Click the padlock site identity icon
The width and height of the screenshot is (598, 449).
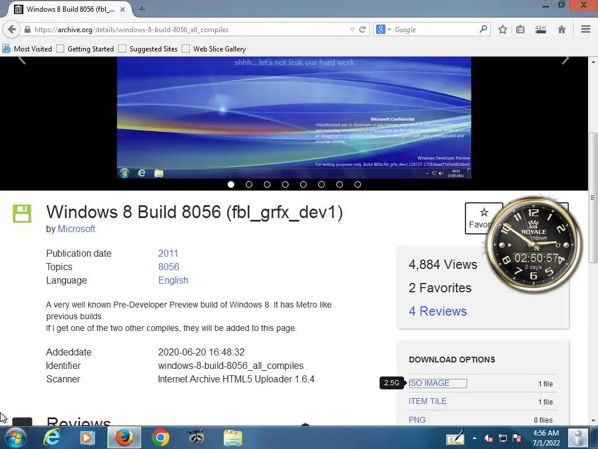(x=27, y=29)
